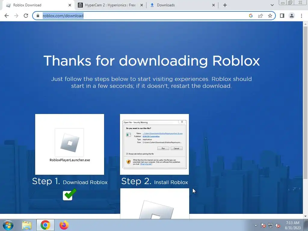Open the Windows Start menu
The width and height of the screenshot is (308, 231).
[8, 225]
